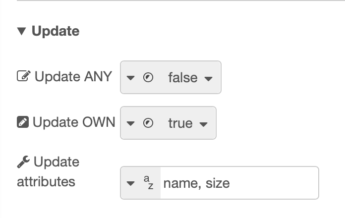This screenshot has height=218, width=345.
Task: Click the name, size text field
Action: tap(239, 183)
